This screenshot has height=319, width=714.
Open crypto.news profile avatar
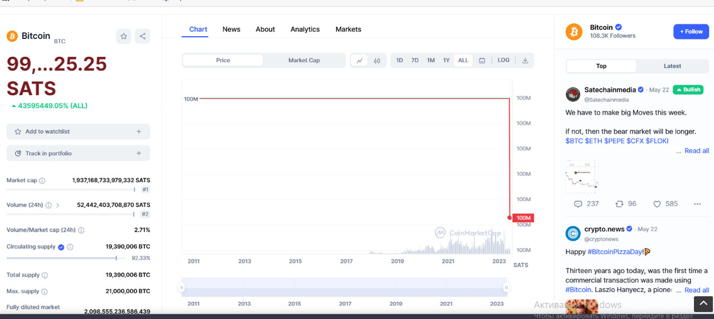click(x=573, y=233)
